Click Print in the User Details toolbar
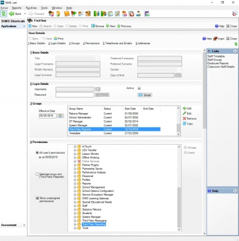The width and height of the screenshot is (239, 241). click(59, 38)
